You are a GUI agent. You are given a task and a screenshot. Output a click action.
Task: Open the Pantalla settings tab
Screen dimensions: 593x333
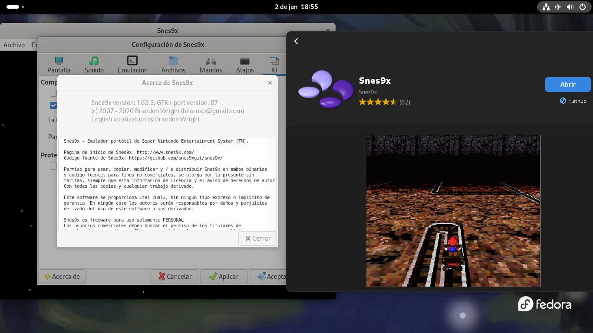coord(59,65)
